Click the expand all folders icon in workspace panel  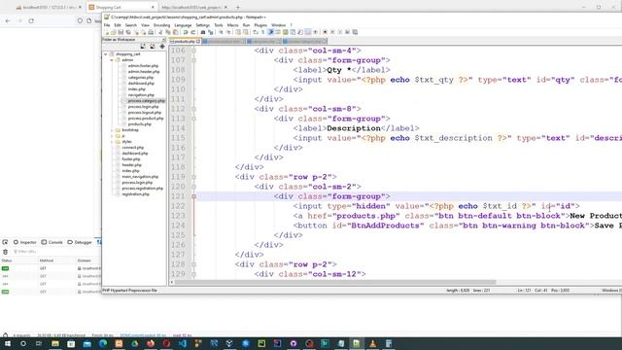[143, 47]
